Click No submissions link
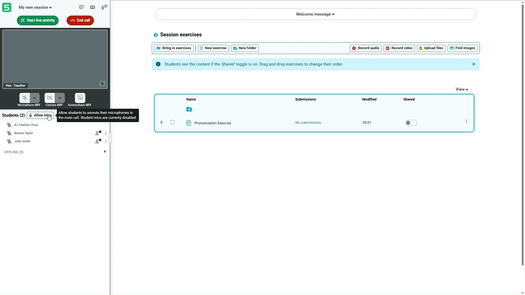This screenshot has width=525, height=295. (308, 123)
